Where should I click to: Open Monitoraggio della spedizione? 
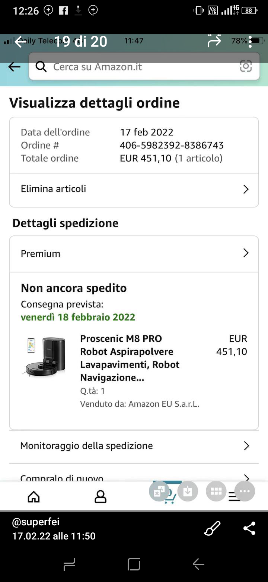pos(134,446)
